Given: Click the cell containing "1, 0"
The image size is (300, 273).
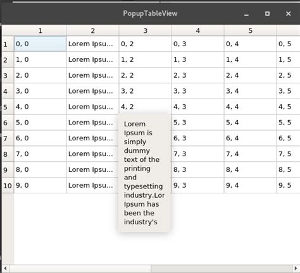Looking at the screenshot, I should point(40,59).
